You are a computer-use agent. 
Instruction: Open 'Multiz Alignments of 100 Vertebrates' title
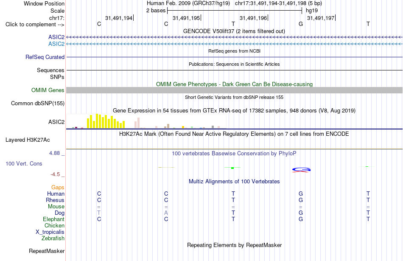tap(234, 182)
